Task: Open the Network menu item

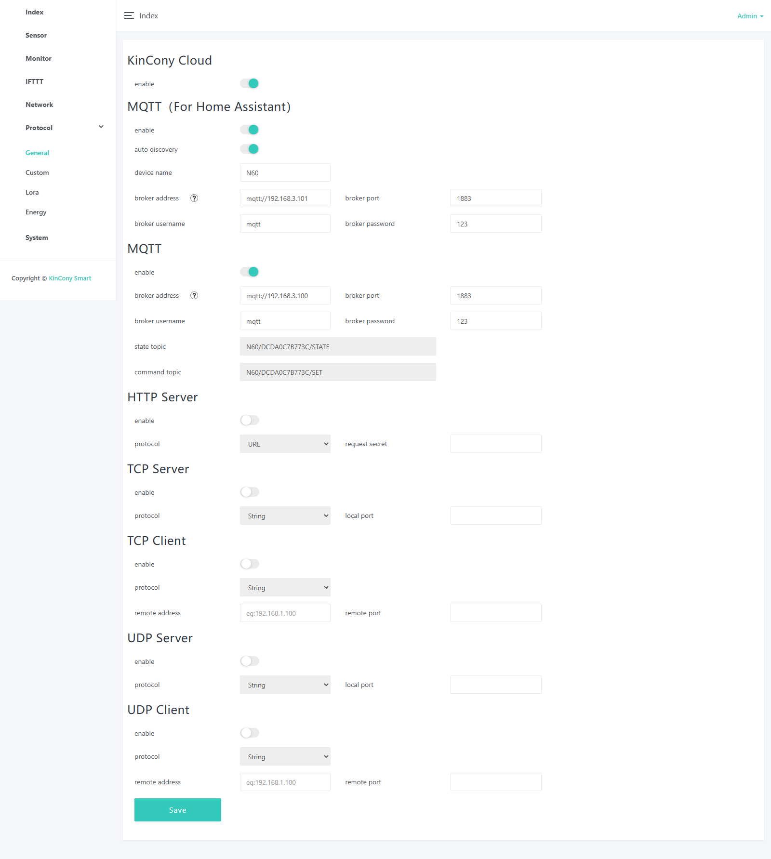Action: click(x=39, y=105)
